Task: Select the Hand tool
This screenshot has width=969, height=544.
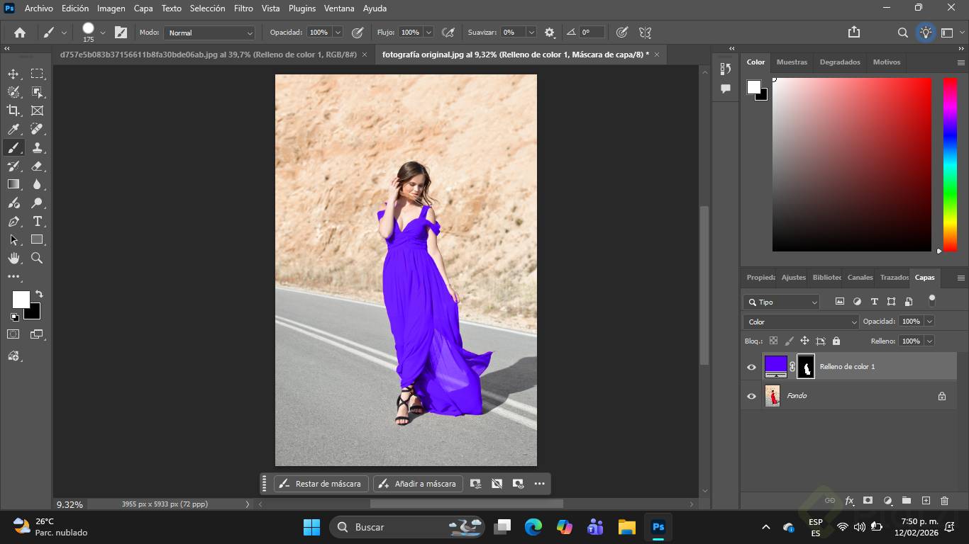Action: 13,259
